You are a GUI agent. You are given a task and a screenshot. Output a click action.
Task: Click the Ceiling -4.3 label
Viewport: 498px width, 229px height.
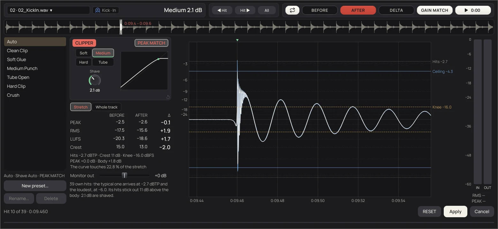442,72
